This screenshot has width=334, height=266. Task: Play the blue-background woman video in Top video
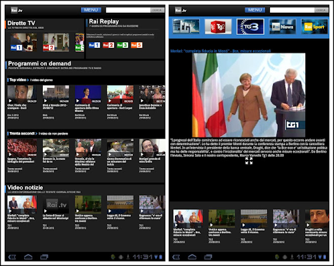pyautogui.click(x=88, y=94)
